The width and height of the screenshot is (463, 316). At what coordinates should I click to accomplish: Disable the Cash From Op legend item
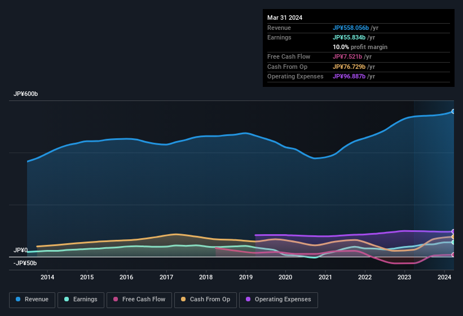click(205, 299)
